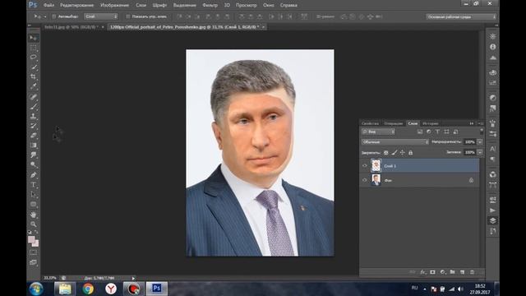Select the Crop tool
This screenshot has width=526, height=296.
click(33, 76)
